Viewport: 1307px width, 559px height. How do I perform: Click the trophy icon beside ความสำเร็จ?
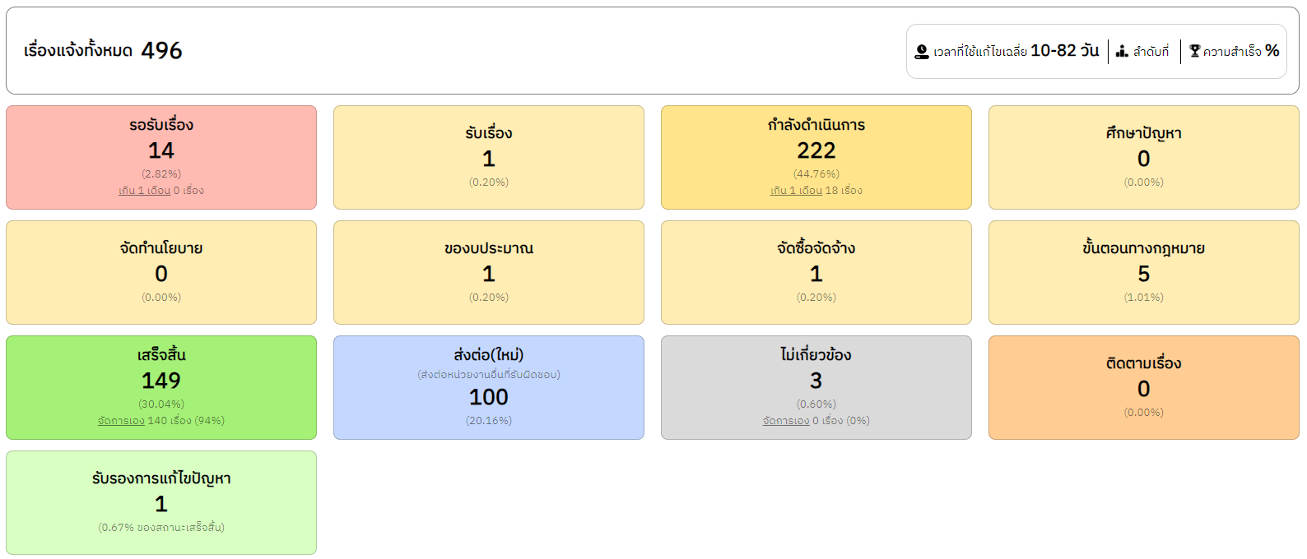1195,52
